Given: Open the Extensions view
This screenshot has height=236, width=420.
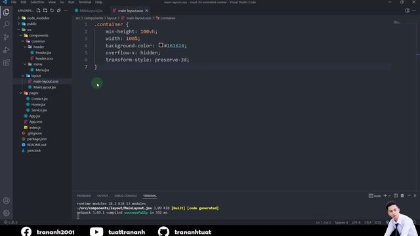Looking at the screenshot, I should click(6, 63).
